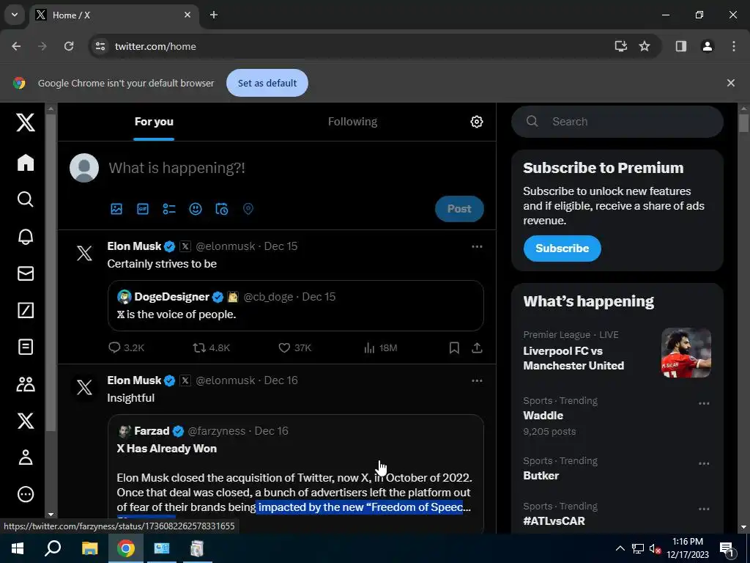Open More circle-dots icon in sidebar

[26, 494]
